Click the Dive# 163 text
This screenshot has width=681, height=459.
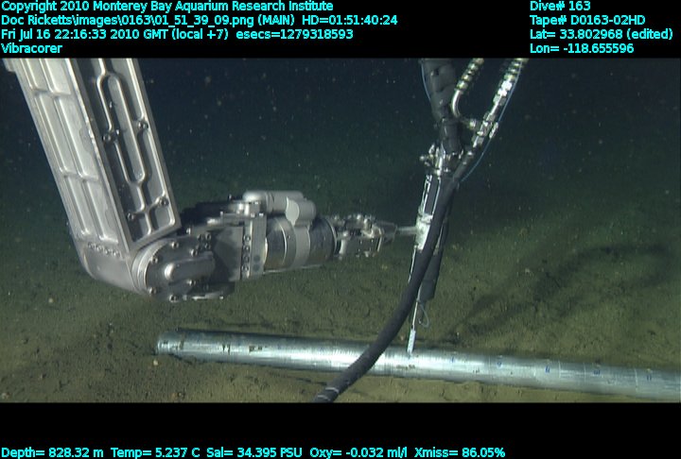pyautogui.click(x=560, y=6)
